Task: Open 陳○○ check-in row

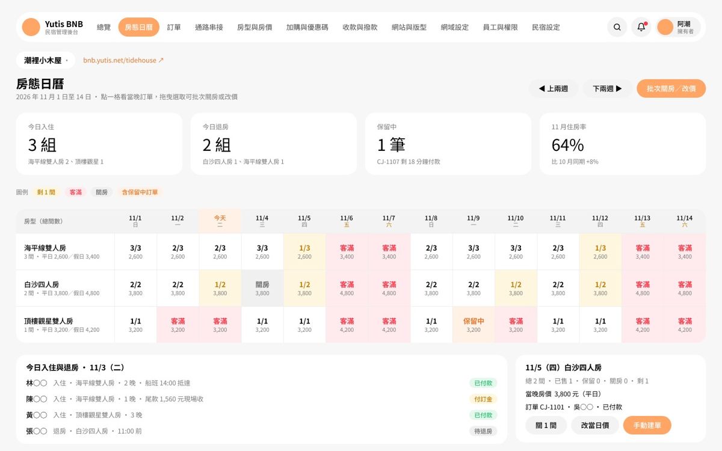Action: tap(262, 399)
